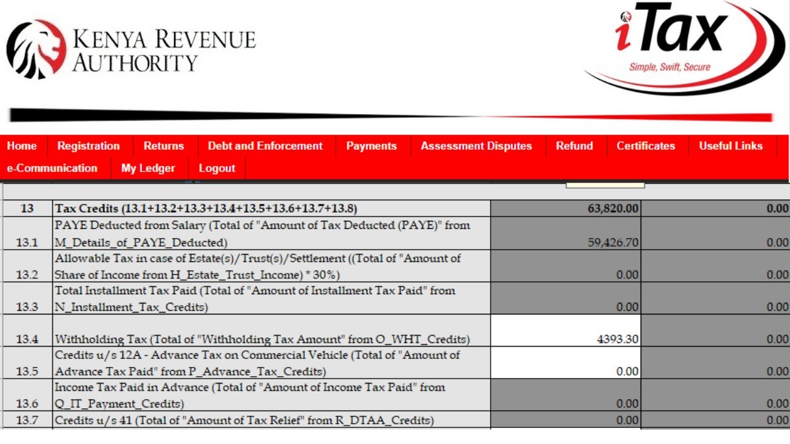Click the last-column 0.00 in row 13.6
This screenshot has height=444, width=790.
click(778, 404)
